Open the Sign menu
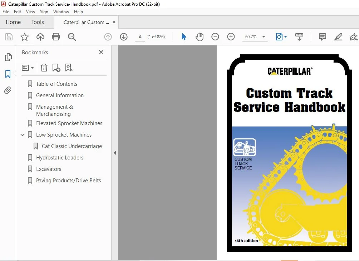This screenshot has height=261, width=359. click(44, 12)
